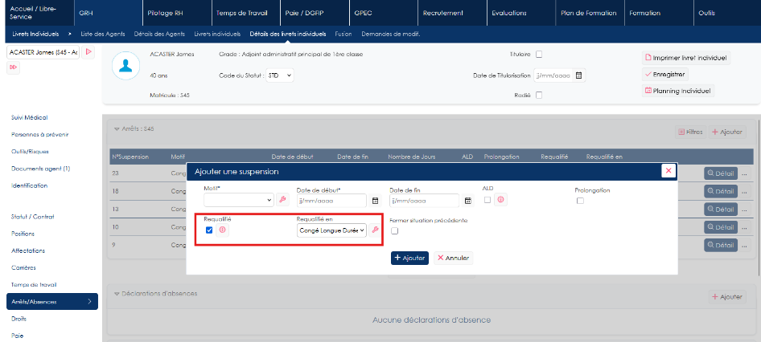Click Imprimer livret individuel button
Screen dimensions: 761x342
[x=685, y=58]
